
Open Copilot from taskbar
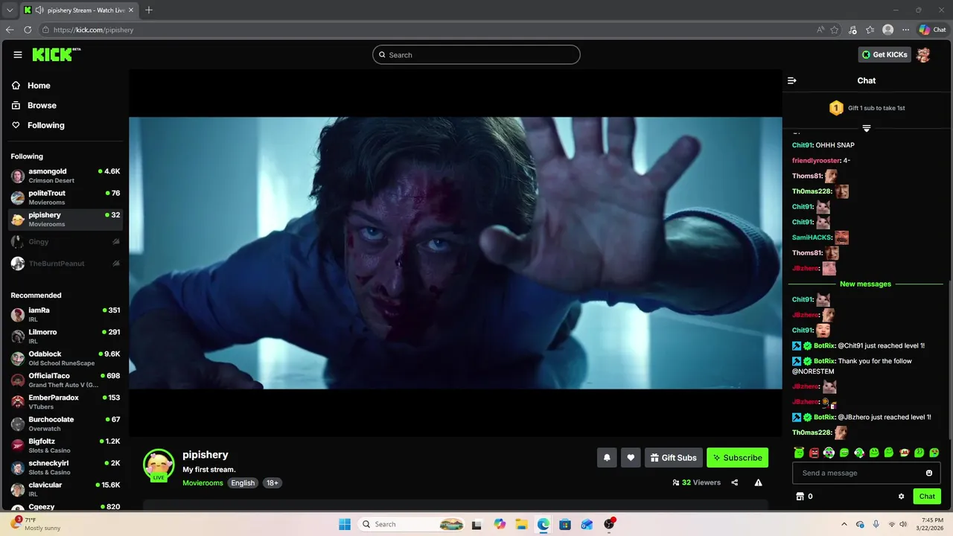tap(500, 524)
